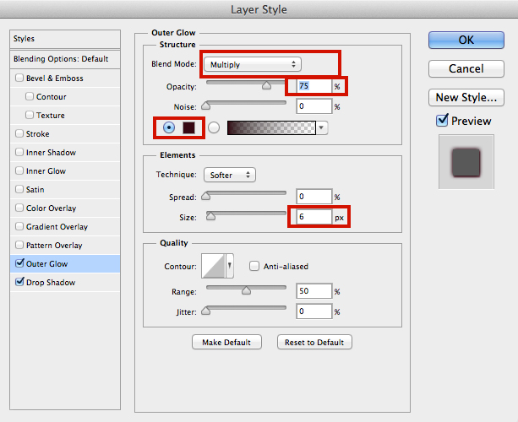Click the New Style... button
This screenshot has height=422, width=518.
tap(466, 97)
